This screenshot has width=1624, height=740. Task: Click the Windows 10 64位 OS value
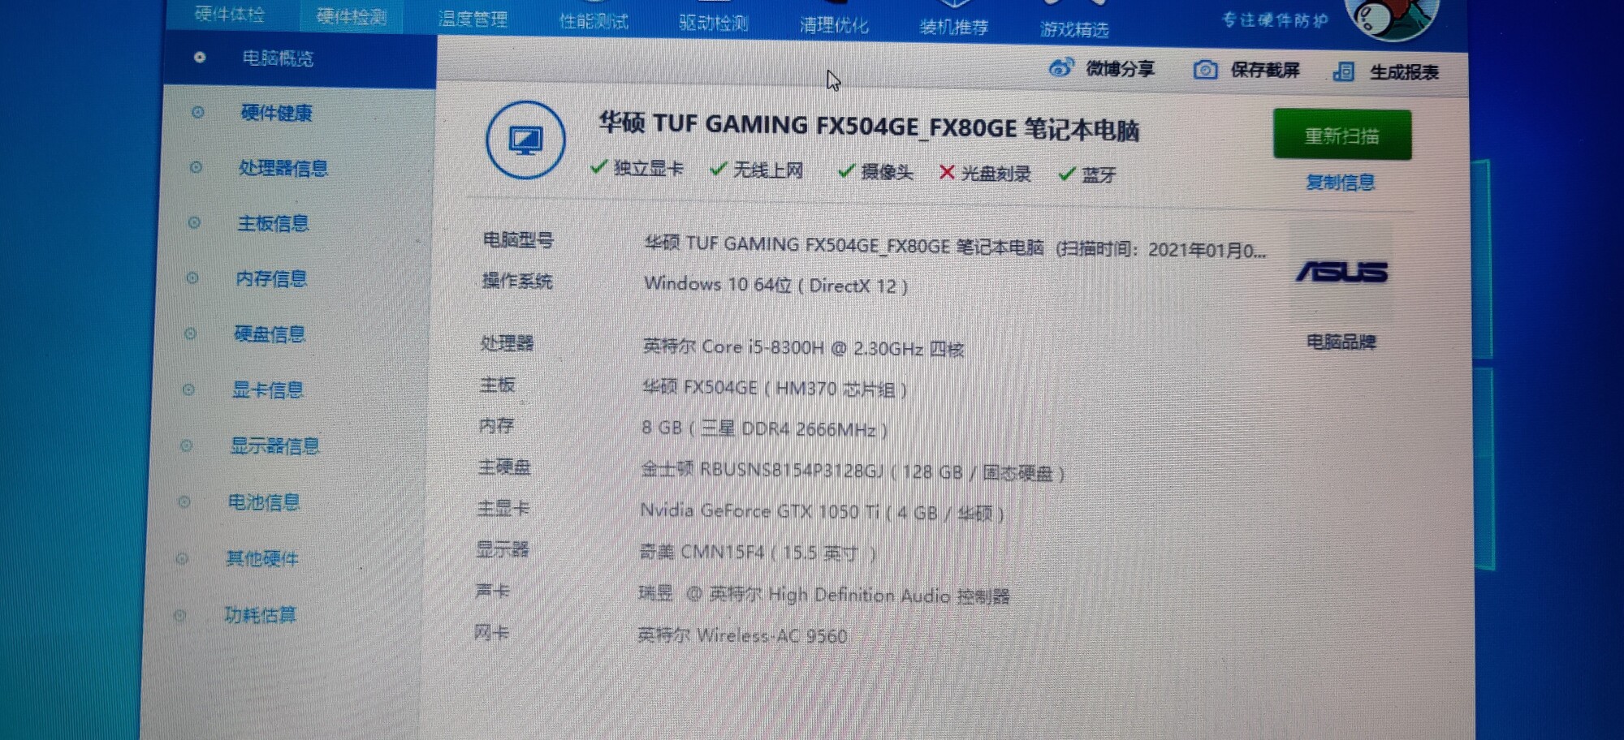[x=776, y=285]
